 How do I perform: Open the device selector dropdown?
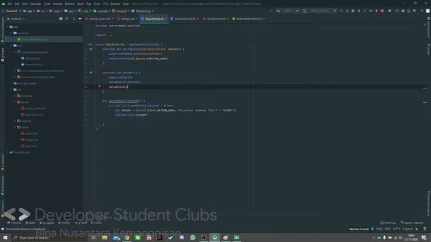pos(320,11)
